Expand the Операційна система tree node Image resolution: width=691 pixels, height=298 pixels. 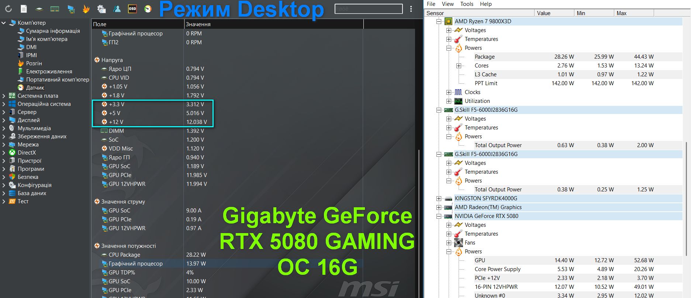tap(4, 104)
